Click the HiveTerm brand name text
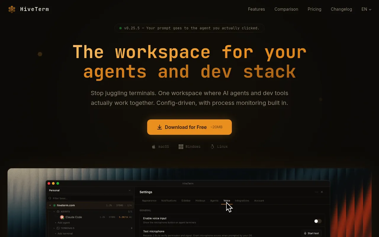This screenshot has width=379, height=237. [x=34, y=9]
